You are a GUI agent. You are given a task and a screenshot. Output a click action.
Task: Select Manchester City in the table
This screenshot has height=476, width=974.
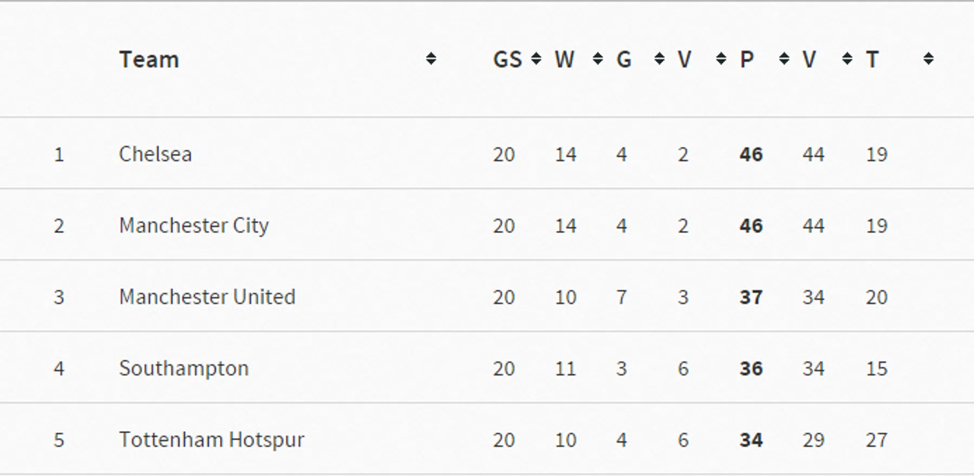(x=194, y=226)
